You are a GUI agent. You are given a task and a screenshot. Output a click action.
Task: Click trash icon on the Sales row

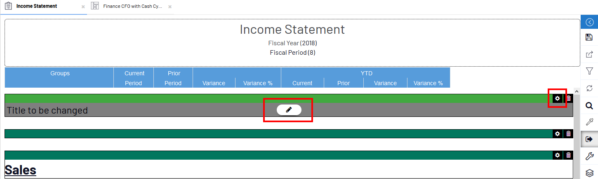tap(569, 155)
